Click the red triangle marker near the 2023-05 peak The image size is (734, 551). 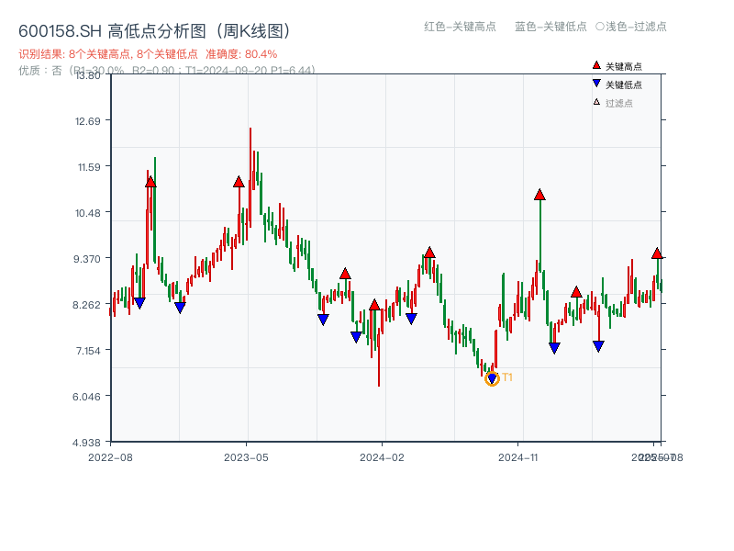coord(239,182)
